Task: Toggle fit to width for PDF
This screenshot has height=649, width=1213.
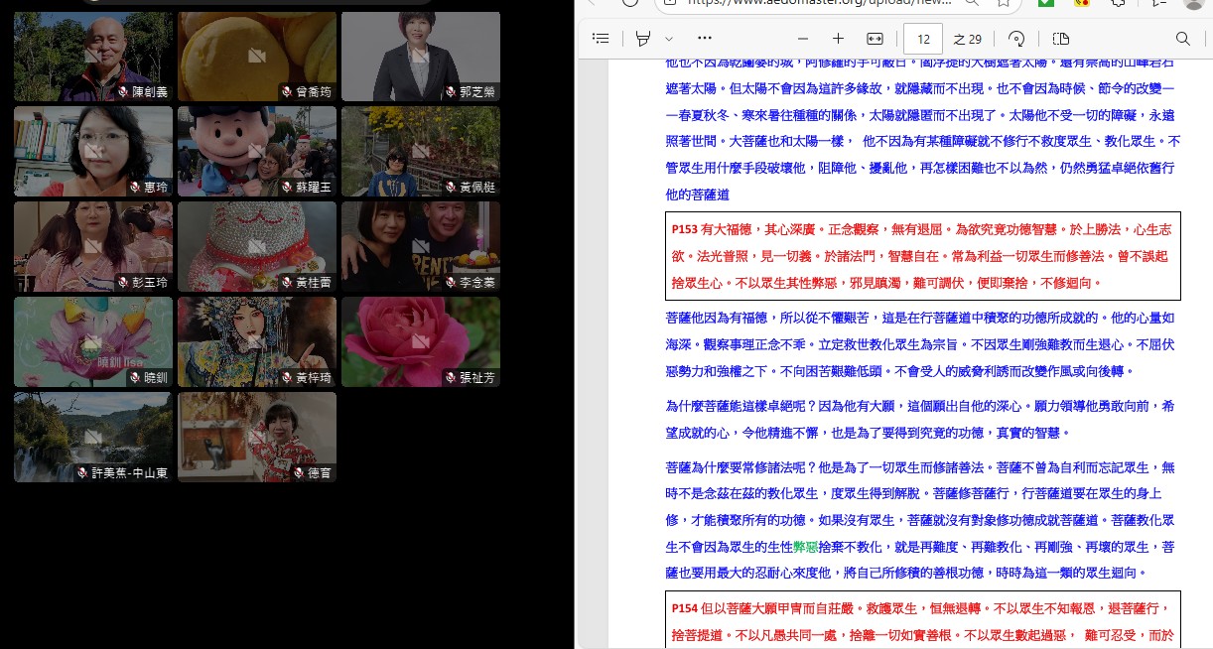Action: pos(875,39)
